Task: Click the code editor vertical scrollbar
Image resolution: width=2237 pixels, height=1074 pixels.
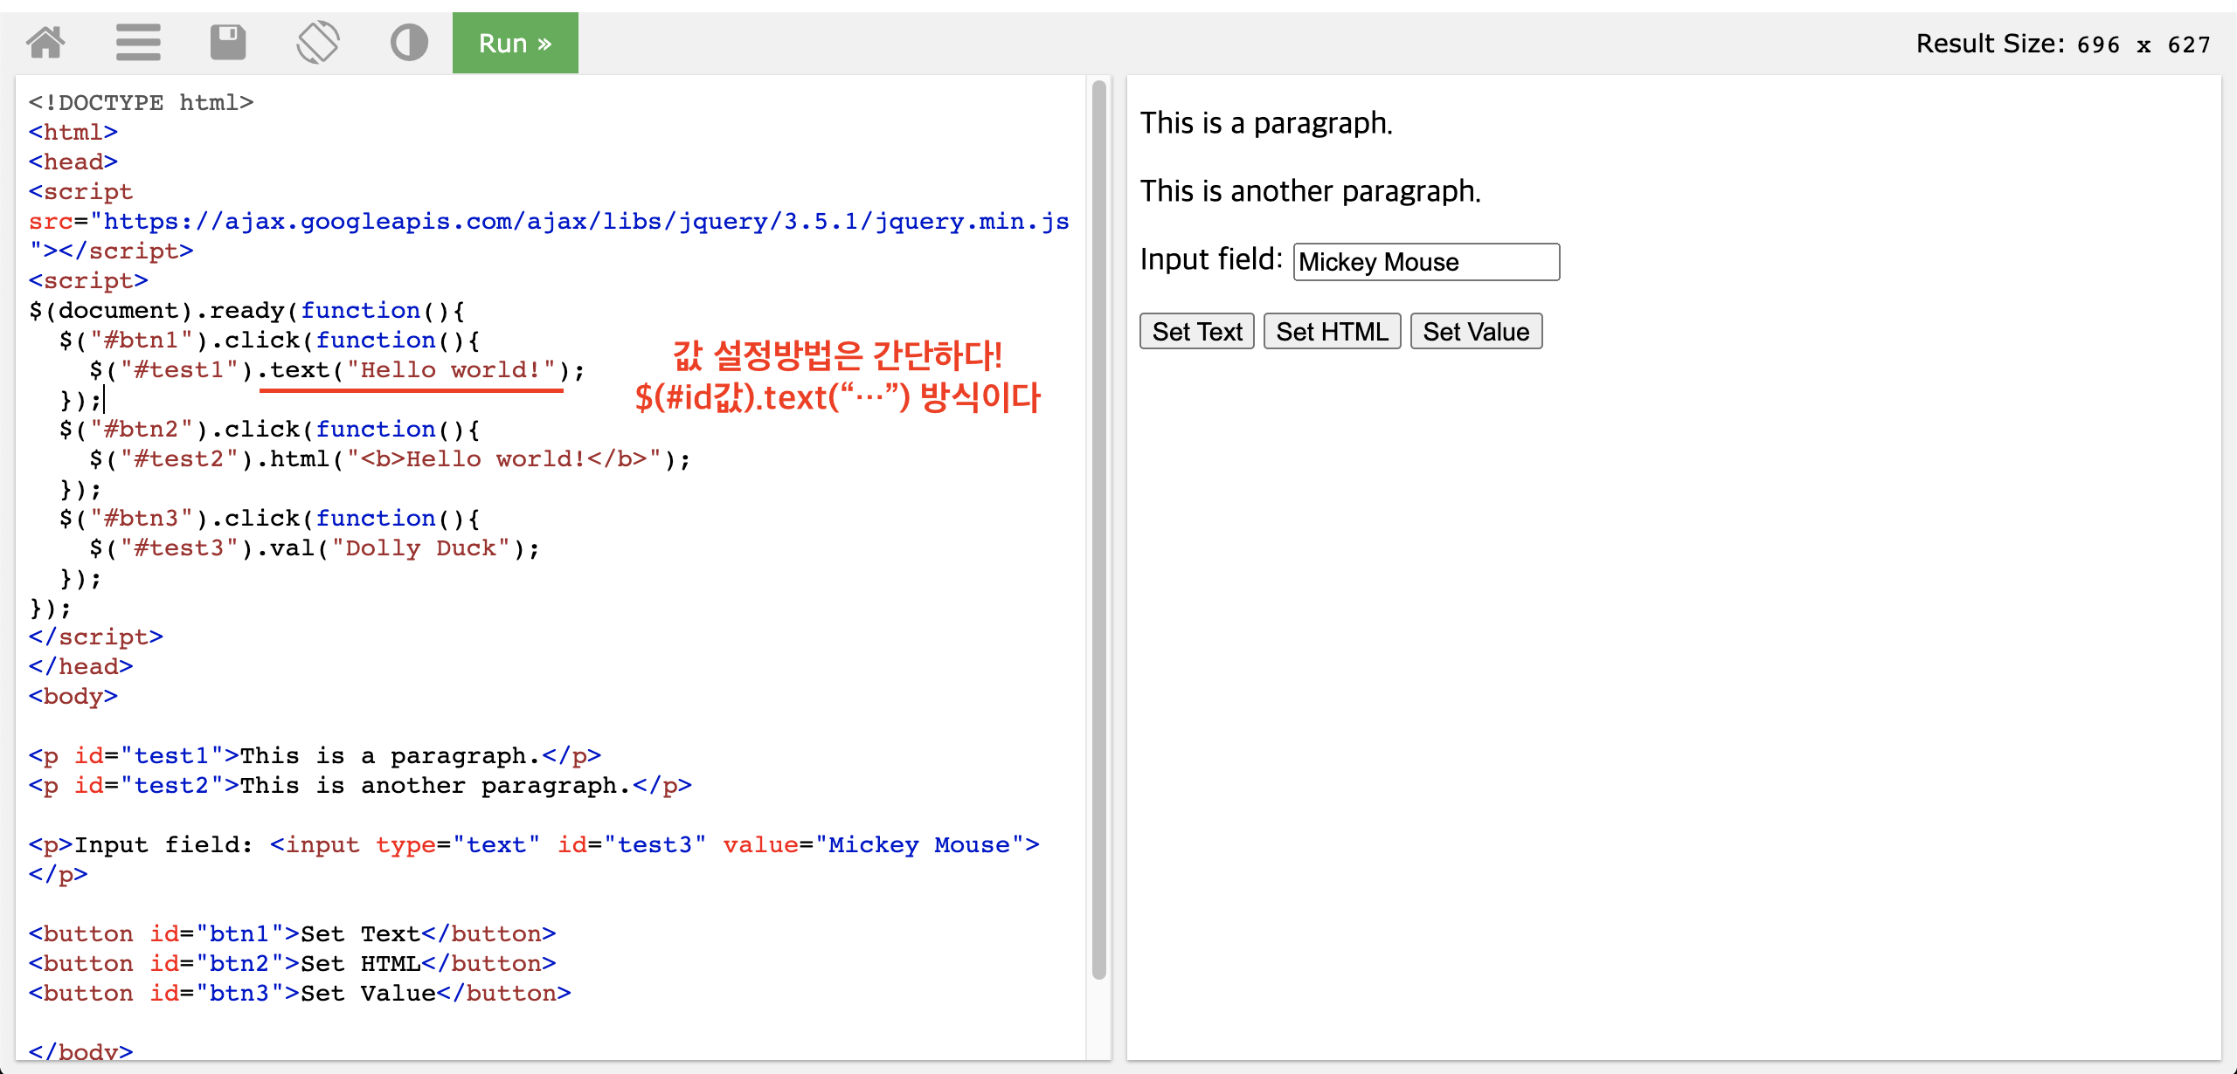Action: [1098, 524]
